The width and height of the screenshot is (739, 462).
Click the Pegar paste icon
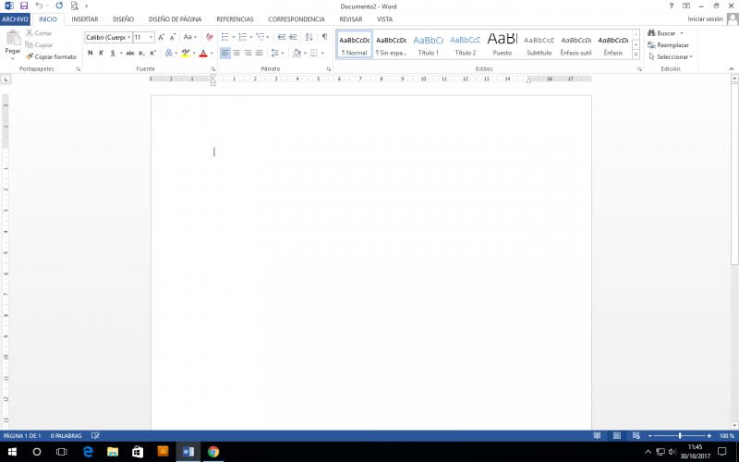coord(13,38)
